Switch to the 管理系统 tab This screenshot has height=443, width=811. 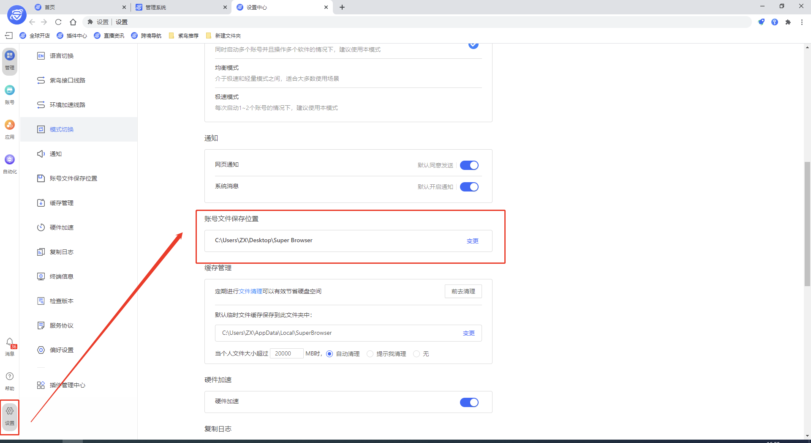[156, 7]
